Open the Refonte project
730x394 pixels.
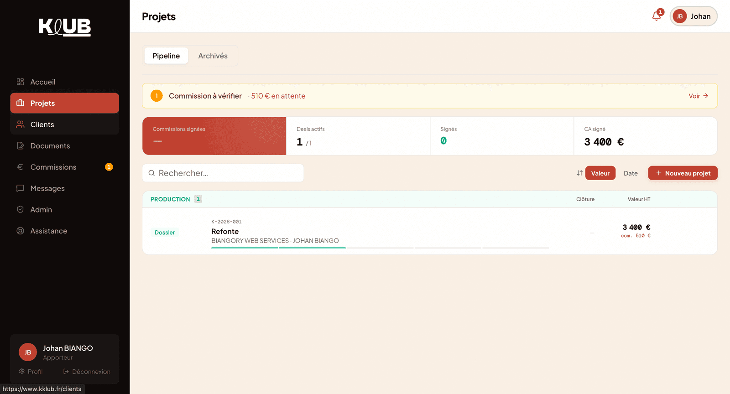pos(225,231)
